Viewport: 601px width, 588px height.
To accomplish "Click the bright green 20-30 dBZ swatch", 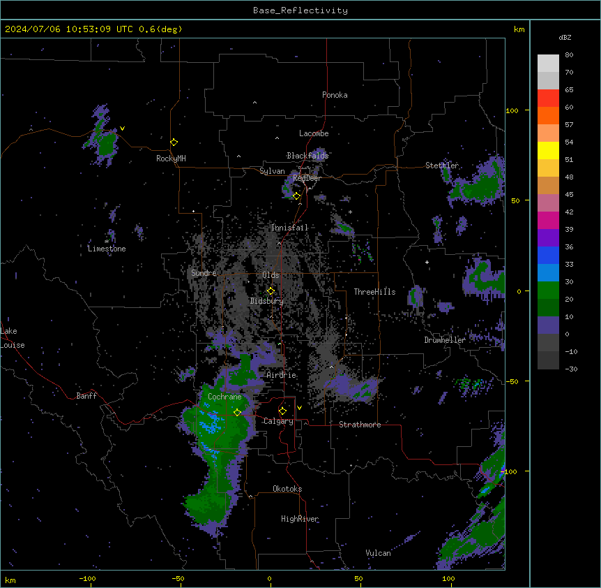I will [x=548, y=291].
